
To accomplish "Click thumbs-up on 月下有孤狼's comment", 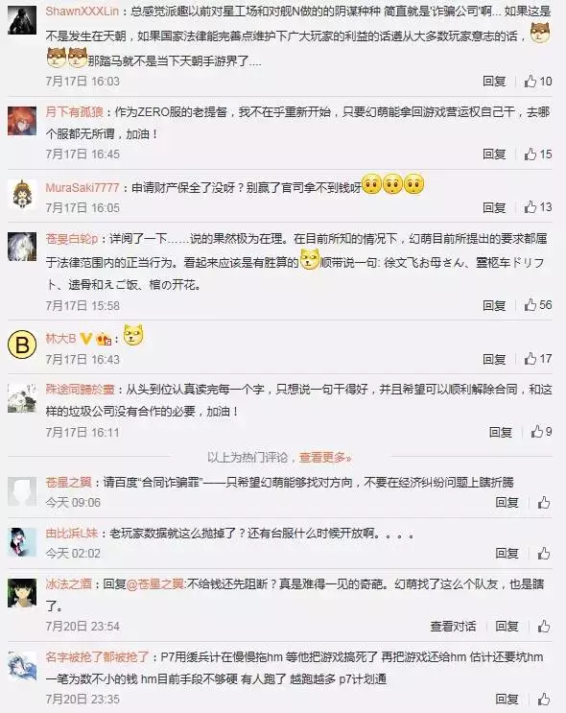I will 537,154.
